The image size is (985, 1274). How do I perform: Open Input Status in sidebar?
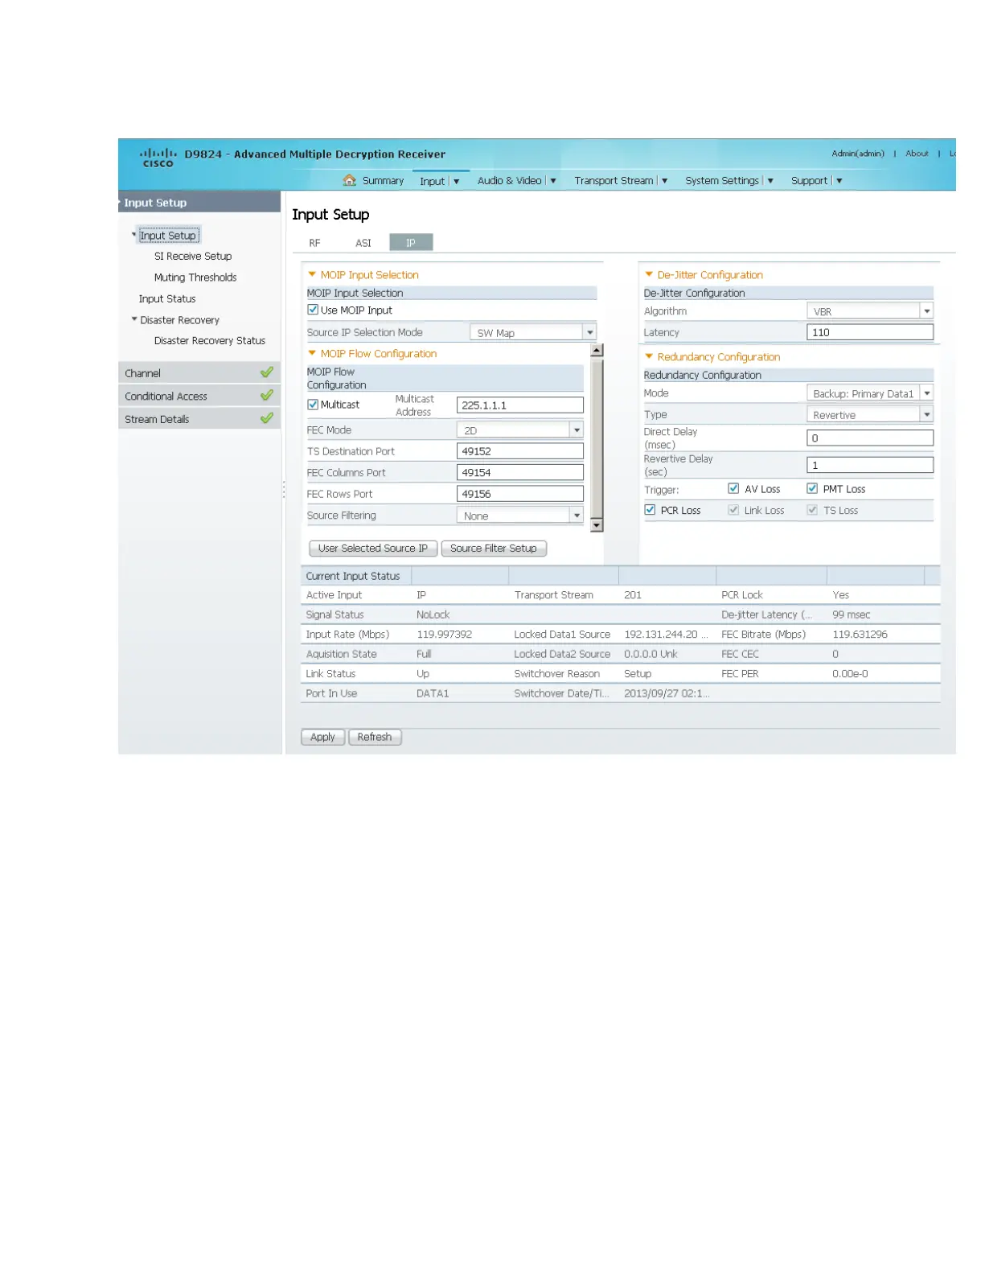167,298
